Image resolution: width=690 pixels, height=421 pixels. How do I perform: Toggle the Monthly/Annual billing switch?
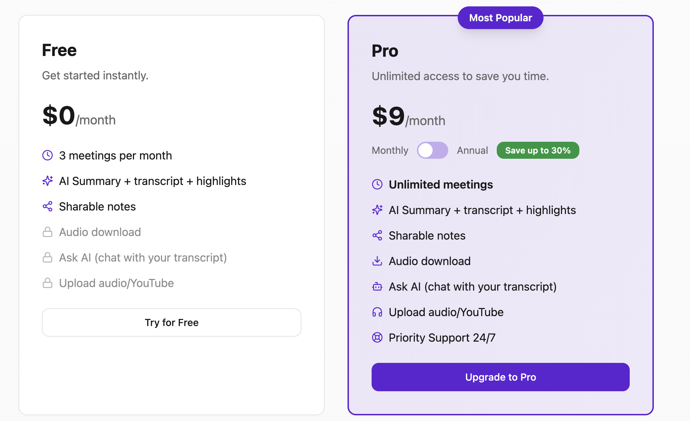pyautogui.click(x=432, y=150)
